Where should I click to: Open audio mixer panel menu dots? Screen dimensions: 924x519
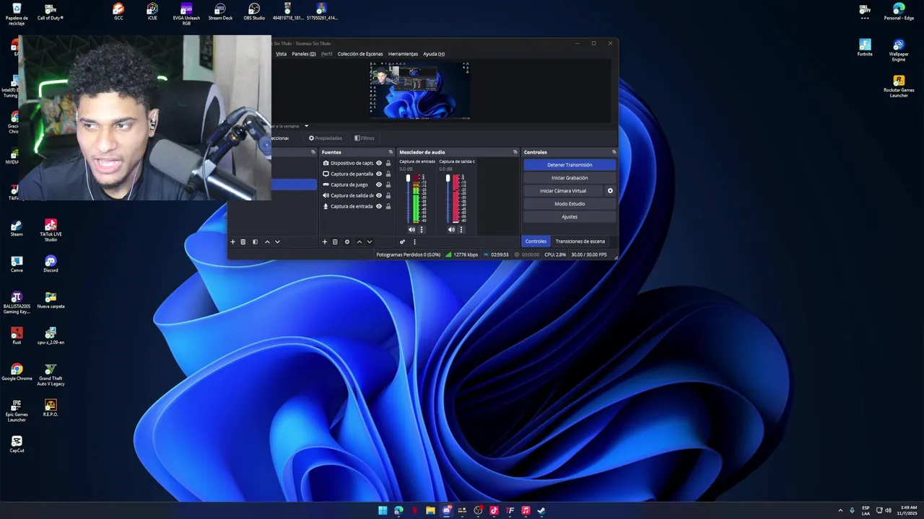(414, 241)
